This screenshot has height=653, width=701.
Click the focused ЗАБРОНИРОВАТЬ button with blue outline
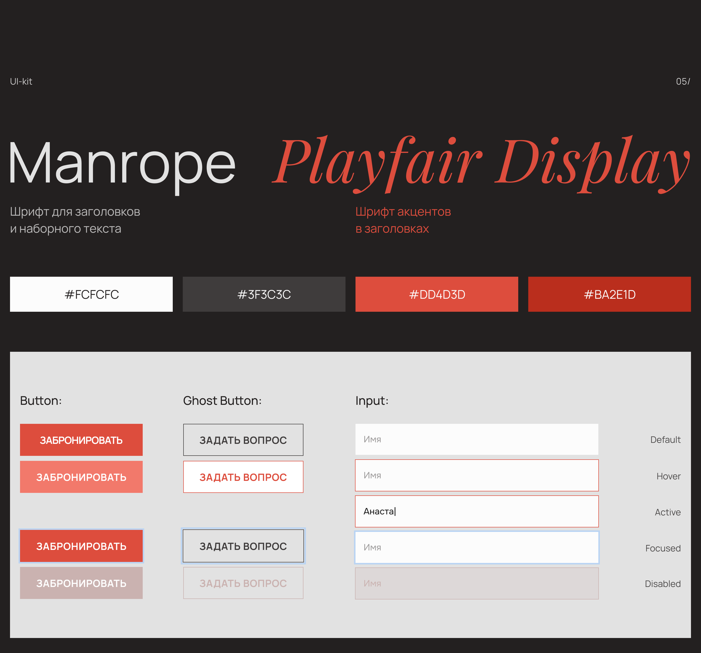[81, 546]
